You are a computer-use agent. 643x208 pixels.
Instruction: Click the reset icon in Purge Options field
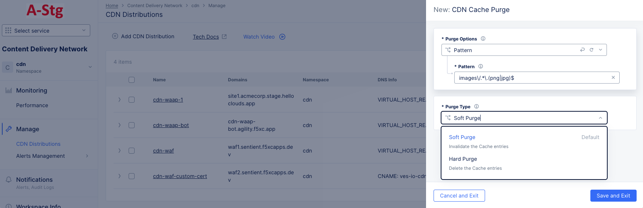(x=591, y=50)
